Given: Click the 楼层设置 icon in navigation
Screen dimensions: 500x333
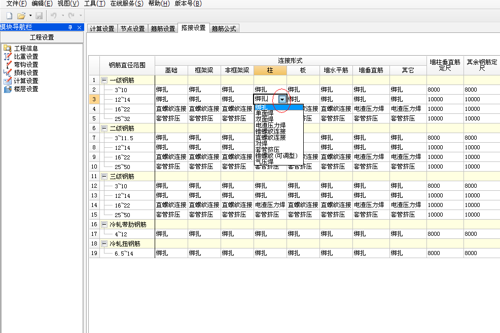Looking at the screenshot, I should [8, 89].
